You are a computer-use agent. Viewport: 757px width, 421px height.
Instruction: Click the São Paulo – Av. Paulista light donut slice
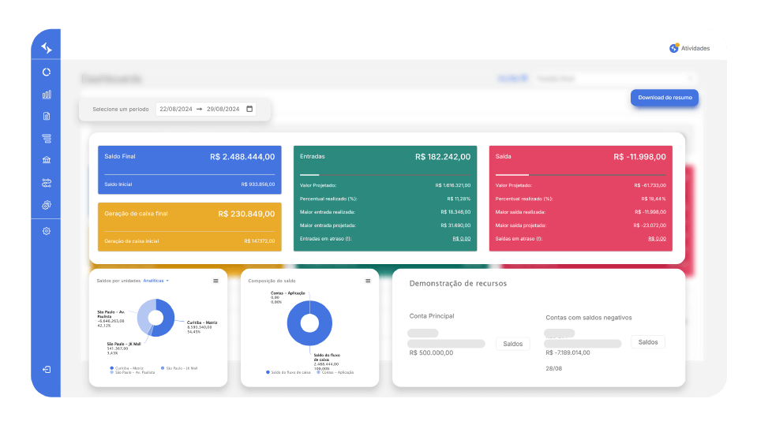coord(144,316)
